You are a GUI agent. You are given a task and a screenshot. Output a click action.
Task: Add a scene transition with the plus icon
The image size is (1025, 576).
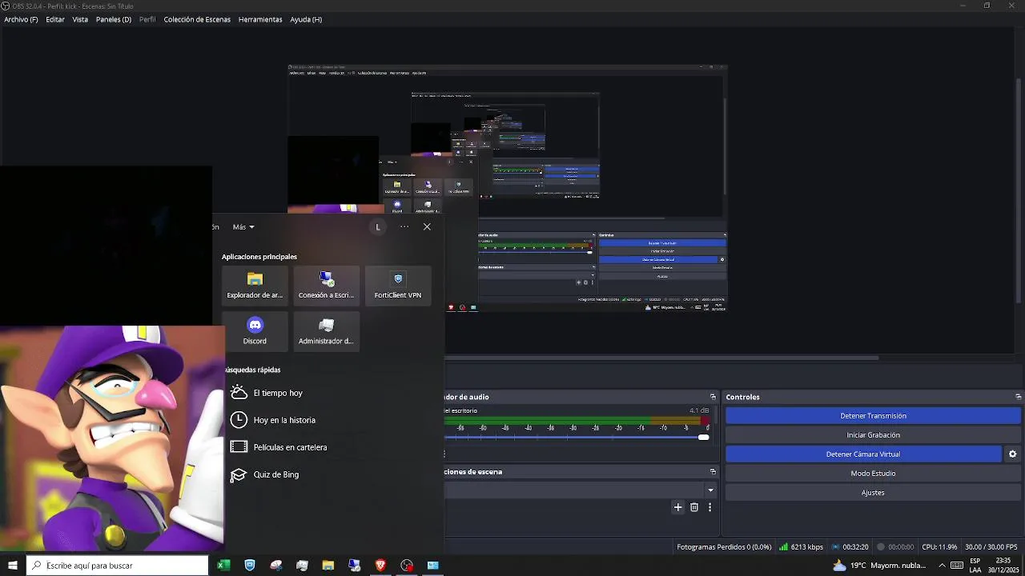pos(677,507)
